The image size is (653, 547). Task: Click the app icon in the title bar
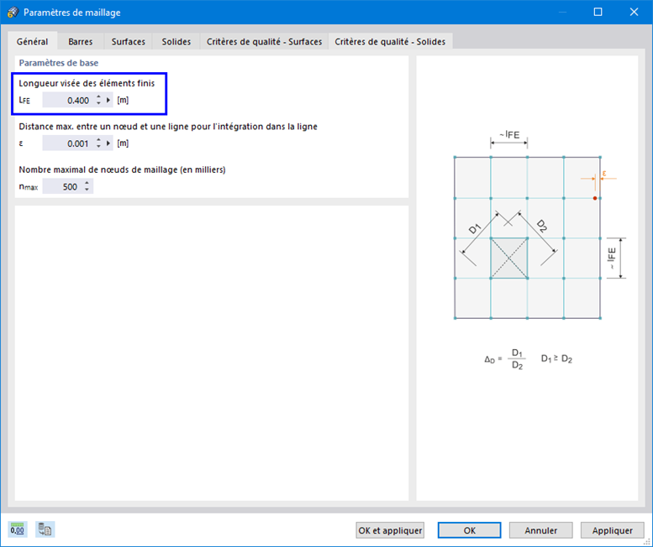click(x=13, y=12)
